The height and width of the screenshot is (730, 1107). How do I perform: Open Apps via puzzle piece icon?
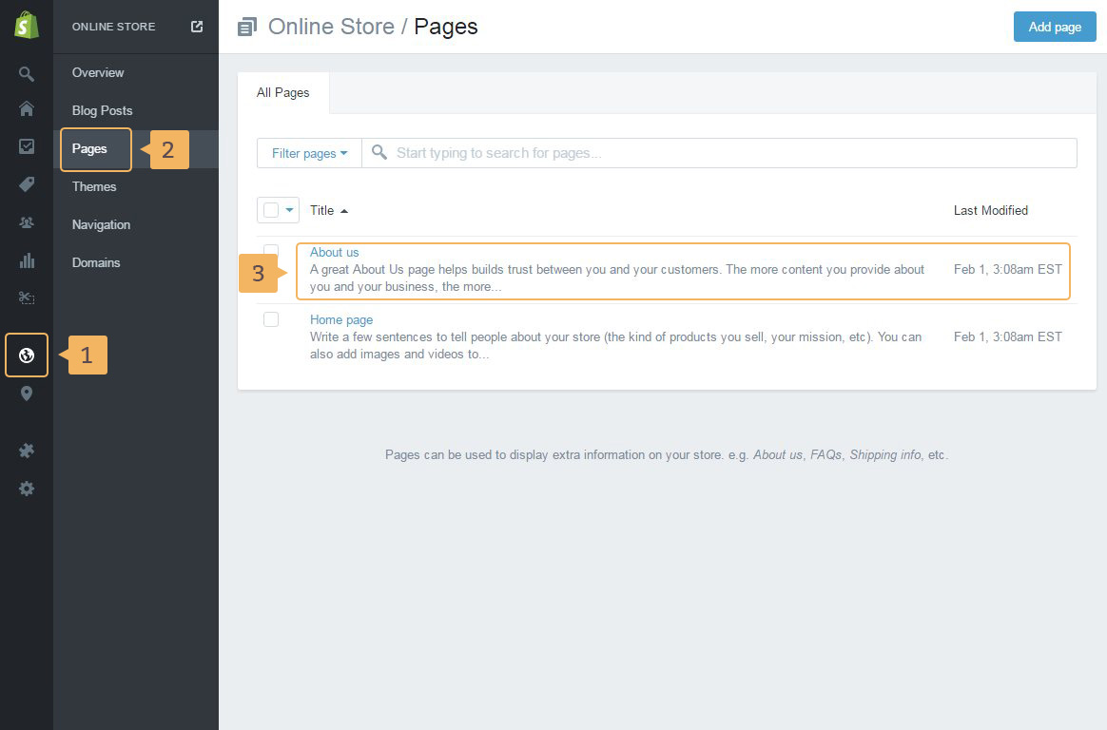coord(27,451)
